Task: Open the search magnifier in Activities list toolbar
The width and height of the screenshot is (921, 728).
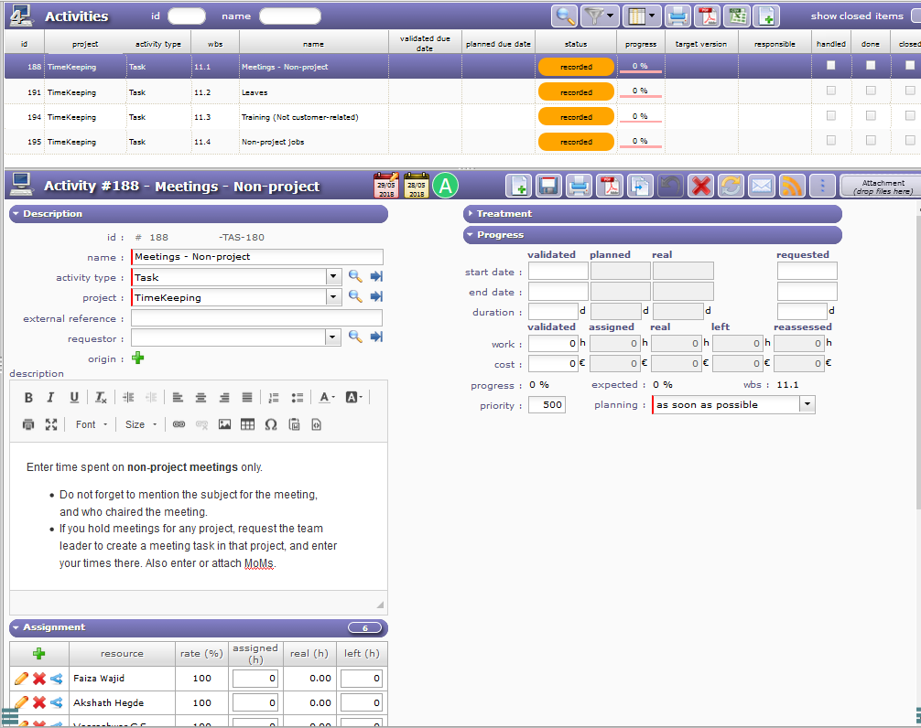Action: point(566,16)
